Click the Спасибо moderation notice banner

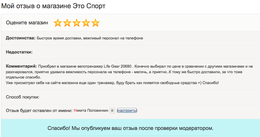tap(131, 128)
